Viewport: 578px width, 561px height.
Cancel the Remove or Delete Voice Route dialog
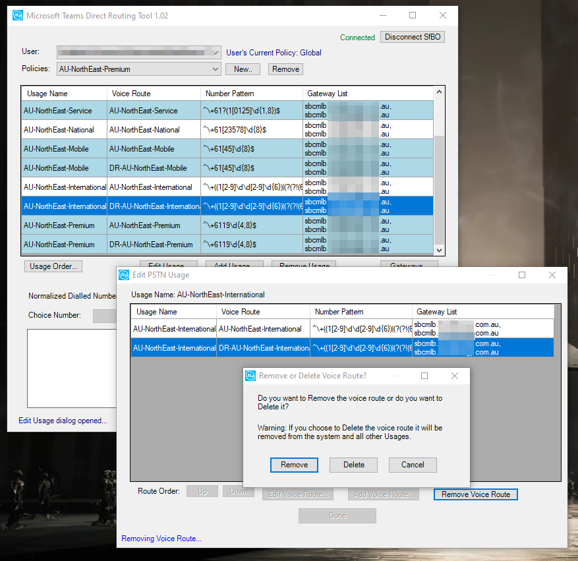pyautogui.click(x=413, y=465)
